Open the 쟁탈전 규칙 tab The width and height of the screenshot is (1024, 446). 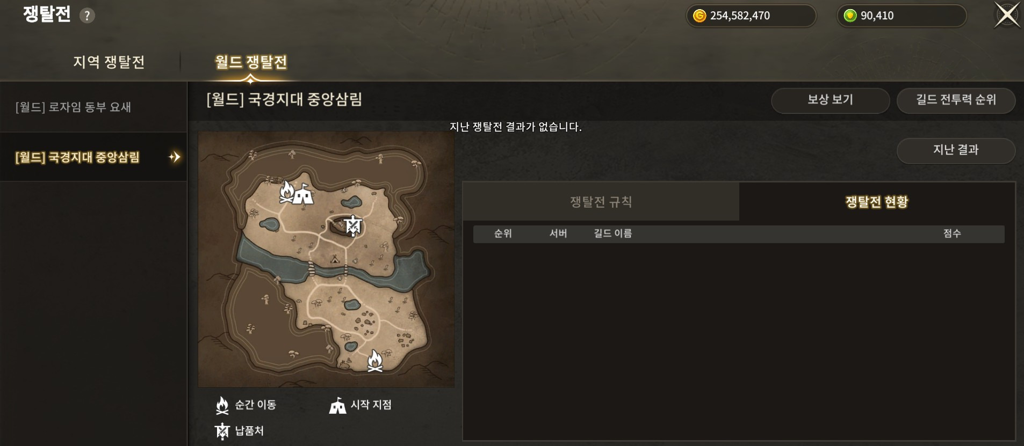click(601, 202)
